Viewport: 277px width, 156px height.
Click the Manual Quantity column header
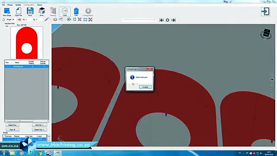pos(42,62)
